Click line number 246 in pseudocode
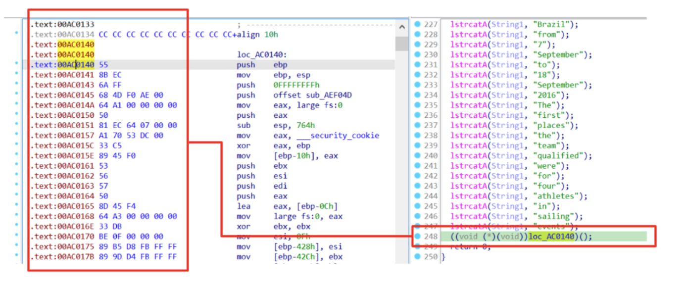This screenshot has width=684, height=286. click(x=431, y=216)
